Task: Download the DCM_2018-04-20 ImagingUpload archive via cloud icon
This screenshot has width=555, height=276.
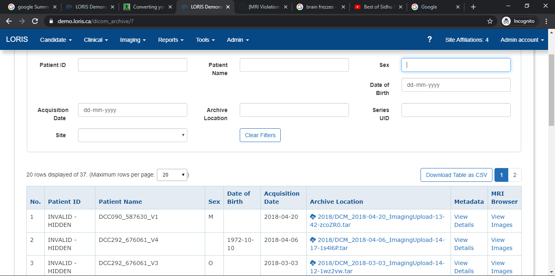Action: click(313, 217)
